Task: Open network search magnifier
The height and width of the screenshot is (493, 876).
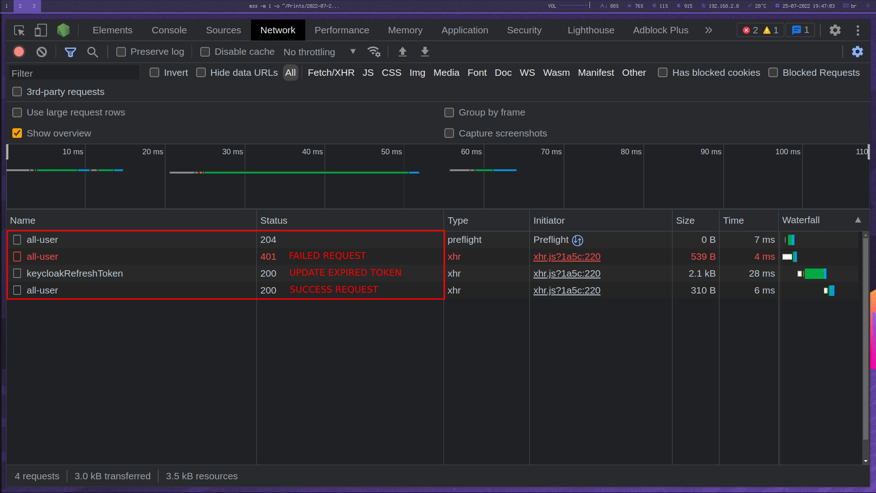Action: pos(93,52)
